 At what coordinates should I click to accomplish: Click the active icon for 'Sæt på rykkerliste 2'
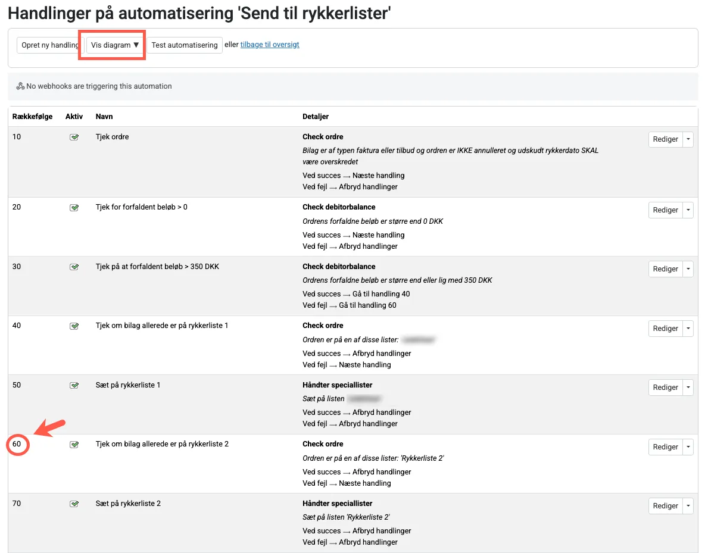pyautogui.click(x=74, y=504)
